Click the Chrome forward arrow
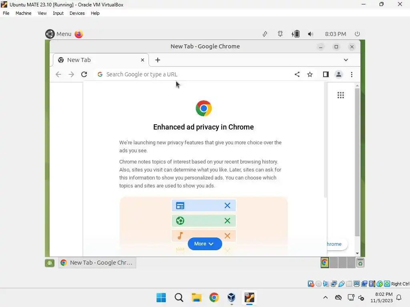410x307 pixels. (71, 74)
